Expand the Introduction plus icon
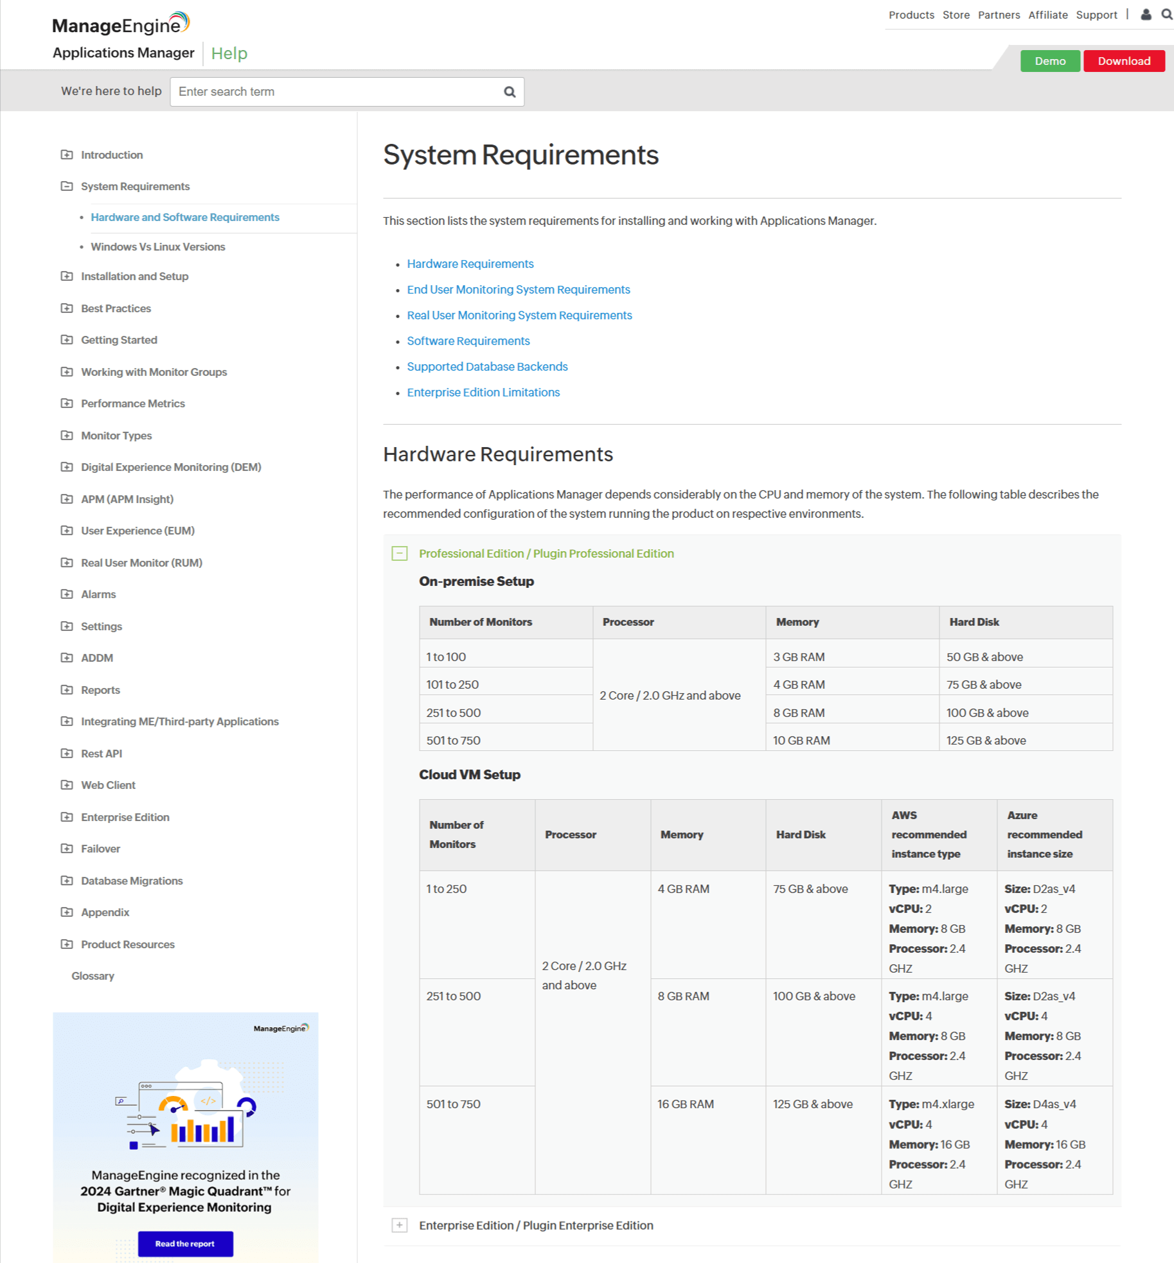The height and width of the screenshot is (1263, 1174). pos(67,155)
